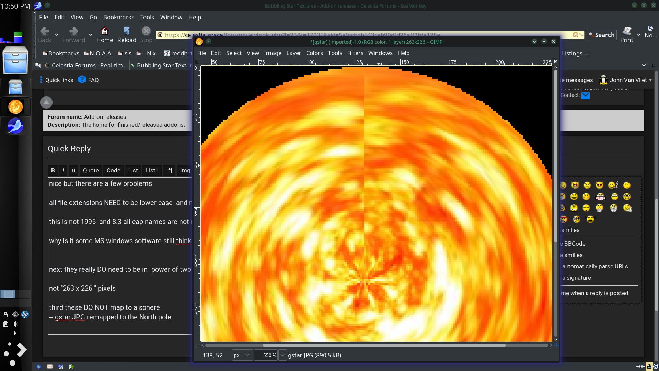Click the Home icon in the SeaMonkey toolbar
The image size is (659, 371).
coord(105,31)
